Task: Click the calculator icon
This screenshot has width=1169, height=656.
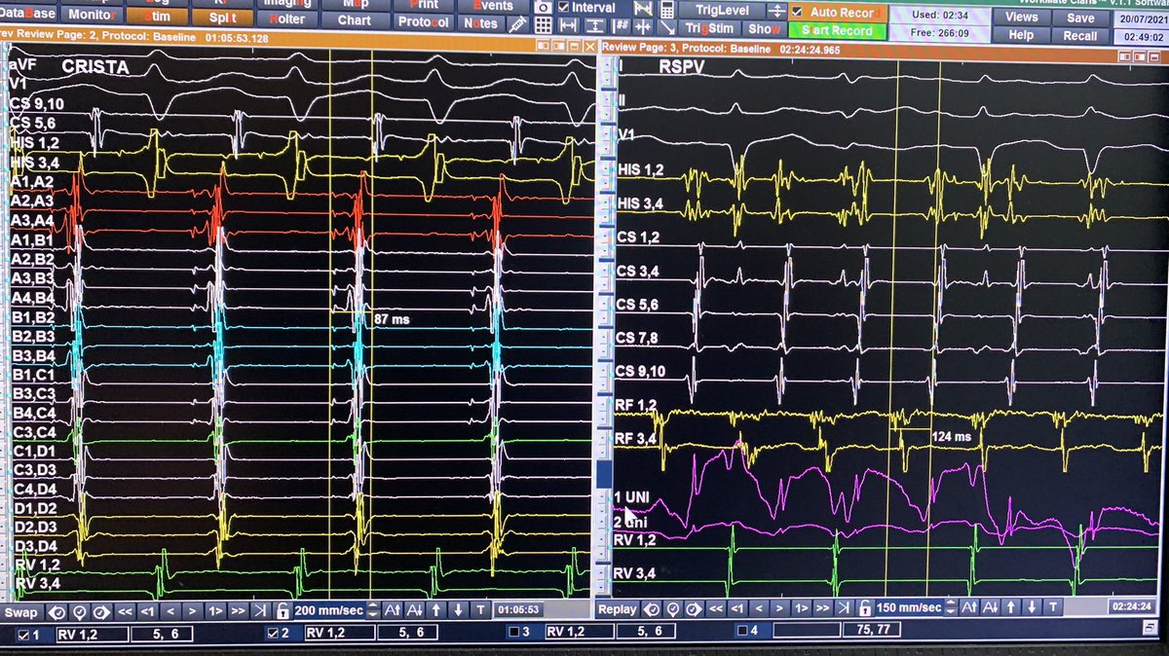Action: [x=667, y=9]
